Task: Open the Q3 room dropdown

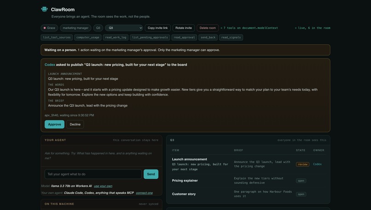Action: pos(124,28)
